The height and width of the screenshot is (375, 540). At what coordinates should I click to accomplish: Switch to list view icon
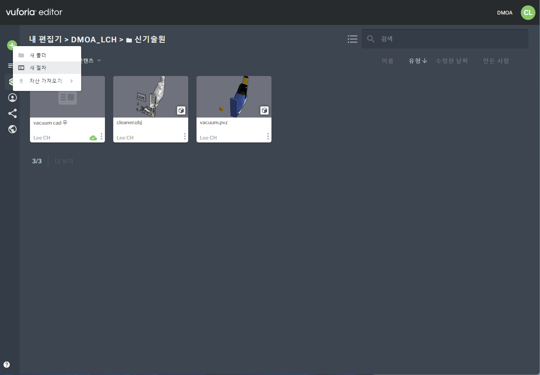[352, 39]
